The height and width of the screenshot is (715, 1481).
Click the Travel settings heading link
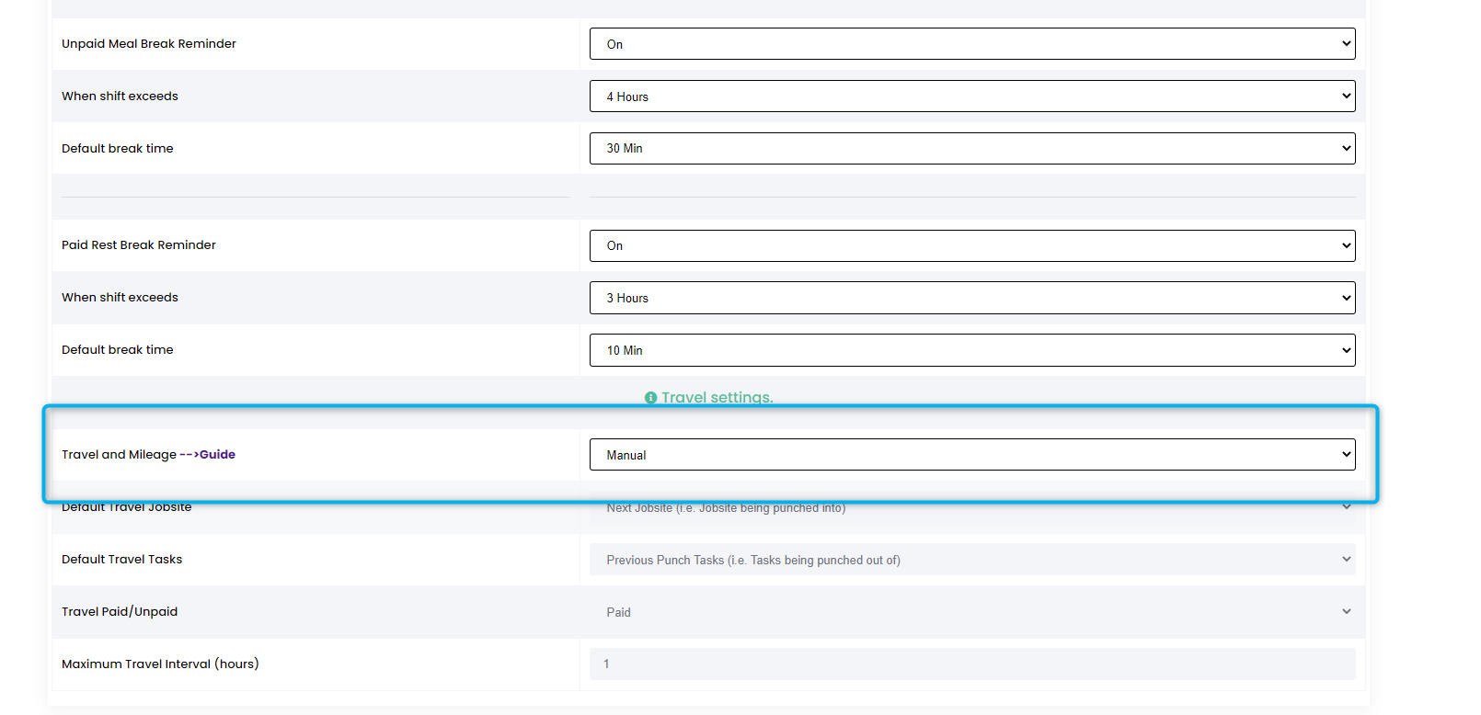coord(717,397)
